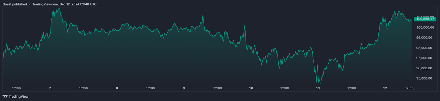Click the date label 10 on the time axis

[x=251, y=88]
